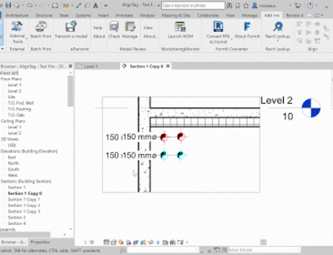
Task: Open the Undo history dropdown arrow
Action: coord(35,5)
